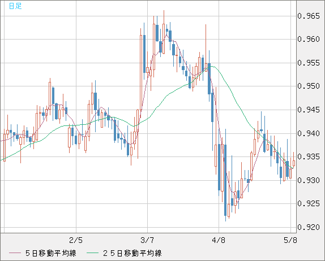Click the 0.935 price axis label
This screenshot has height=261, width=325.
coord(309,156)
